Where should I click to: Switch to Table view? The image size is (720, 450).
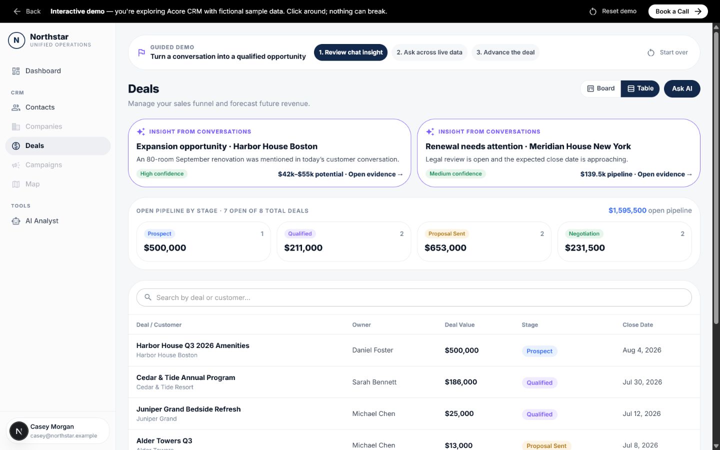pyautogui.click(x=640, y=88)
